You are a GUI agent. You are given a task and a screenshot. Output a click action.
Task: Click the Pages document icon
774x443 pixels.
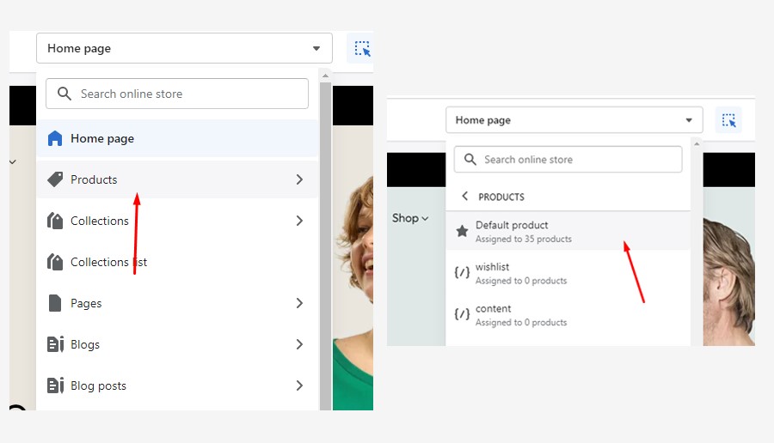point(55,303)
